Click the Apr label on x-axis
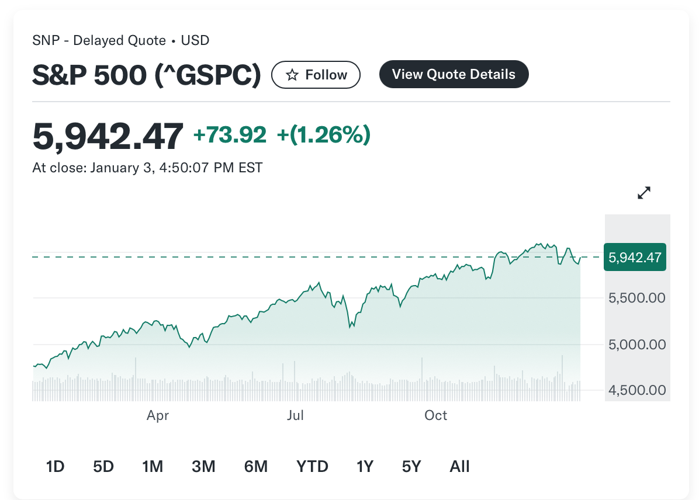 point(158,415)
